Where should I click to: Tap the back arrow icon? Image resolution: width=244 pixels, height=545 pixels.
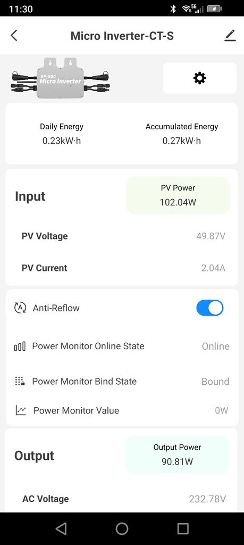click(x=14, y=36)
